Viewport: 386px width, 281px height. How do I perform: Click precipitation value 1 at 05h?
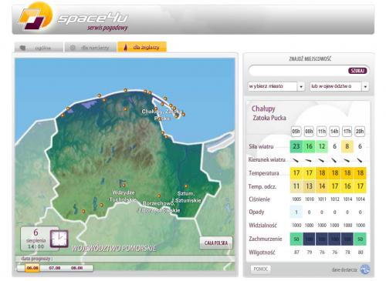pos(296,212)
